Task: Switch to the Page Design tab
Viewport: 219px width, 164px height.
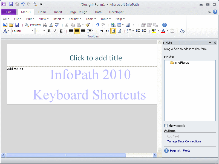Action: coord(78,12)
